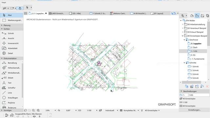This screenshot has height=118, width=210.
Task: Activate the Text tool
Action: coord(11,83)
